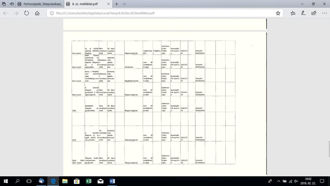Open File Explorer from taskbar
This screenshot has height=186, width=330.
[x=65, y=181]
